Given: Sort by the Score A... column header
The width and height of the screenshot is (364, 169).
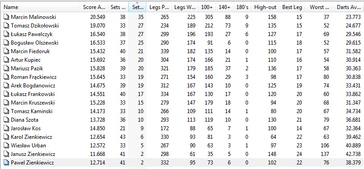Looking at the screenshot, I should coord(93,7).
